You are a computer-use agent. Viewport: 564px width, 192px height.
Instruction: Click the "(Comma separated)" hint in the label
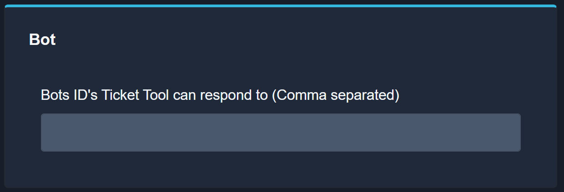point(335,96)
